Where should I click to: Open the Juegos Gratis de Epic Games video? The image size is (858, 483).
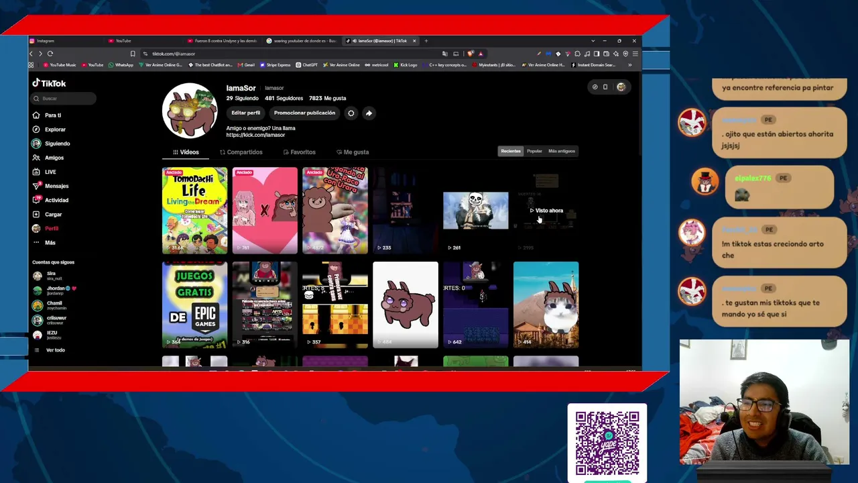194,305
